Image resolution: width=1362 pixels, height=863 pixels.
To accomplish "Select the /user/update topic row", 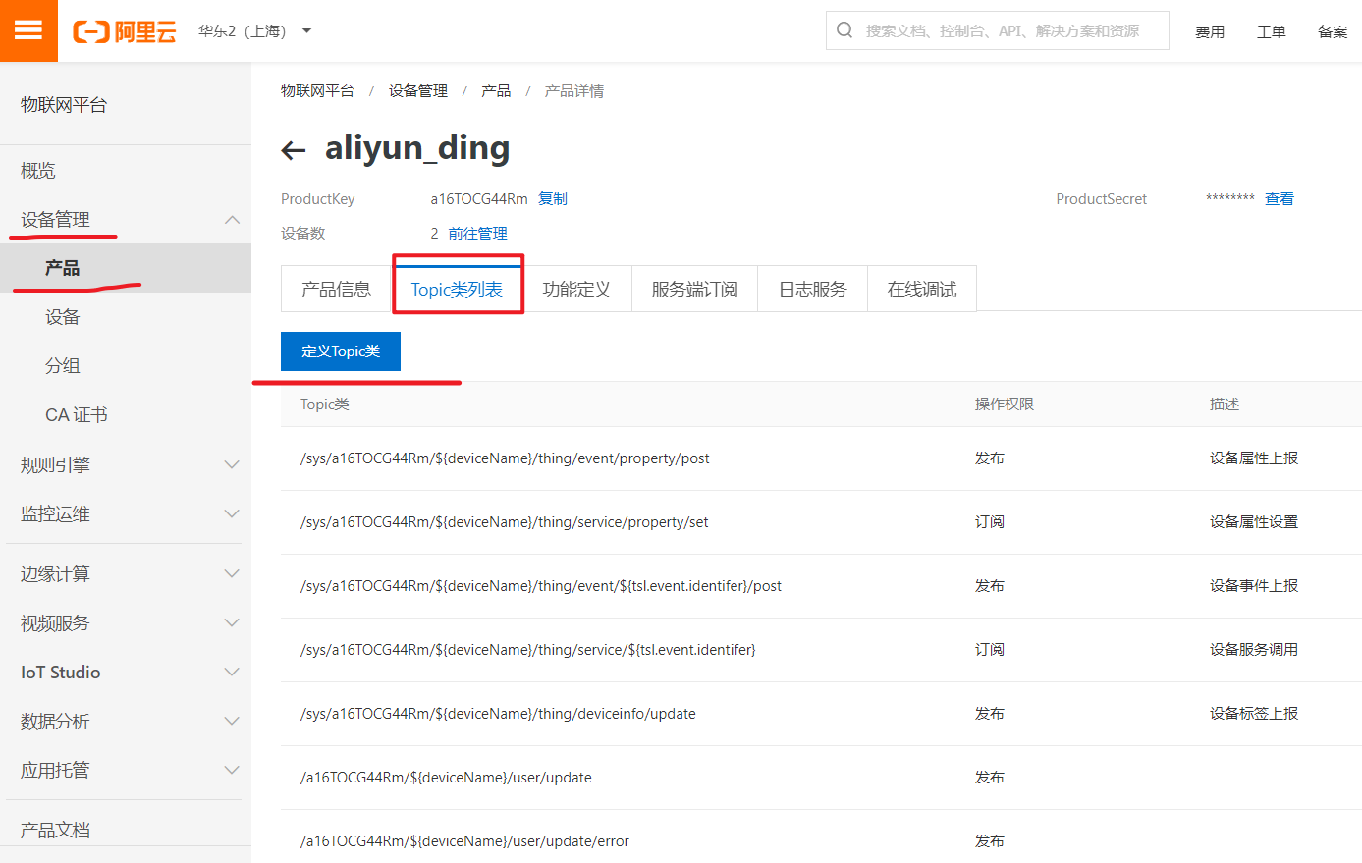I will 821,778.
